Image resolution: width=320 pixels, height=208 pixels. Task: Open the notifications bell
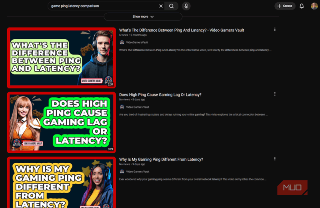point(302,6)
